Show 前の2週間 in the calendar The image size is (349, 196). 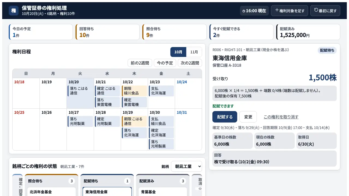140,63
